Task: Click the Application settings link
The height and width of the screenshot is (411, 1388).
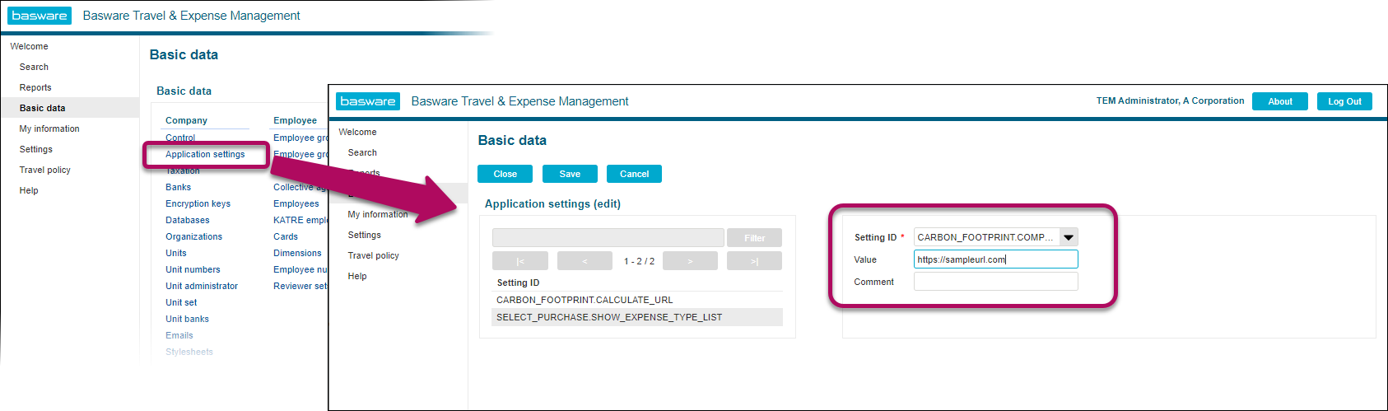Action: click(205, 154)
